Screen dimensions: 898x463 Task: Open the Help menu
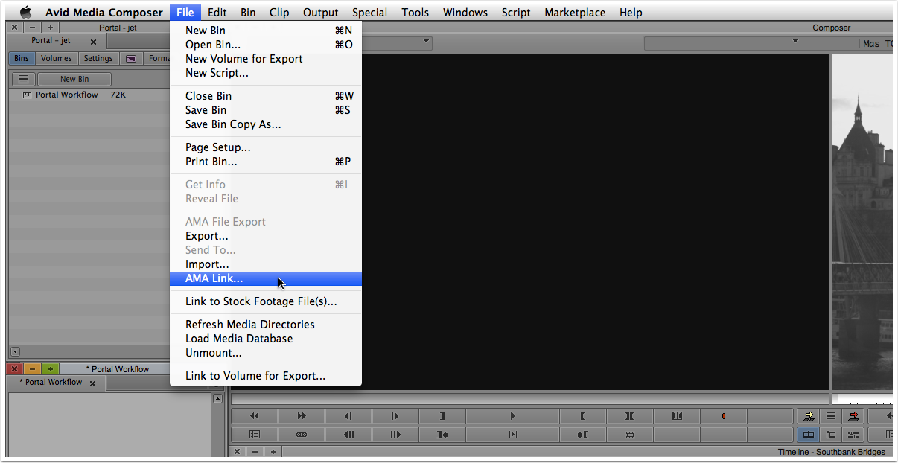click(x=631, y=12)
